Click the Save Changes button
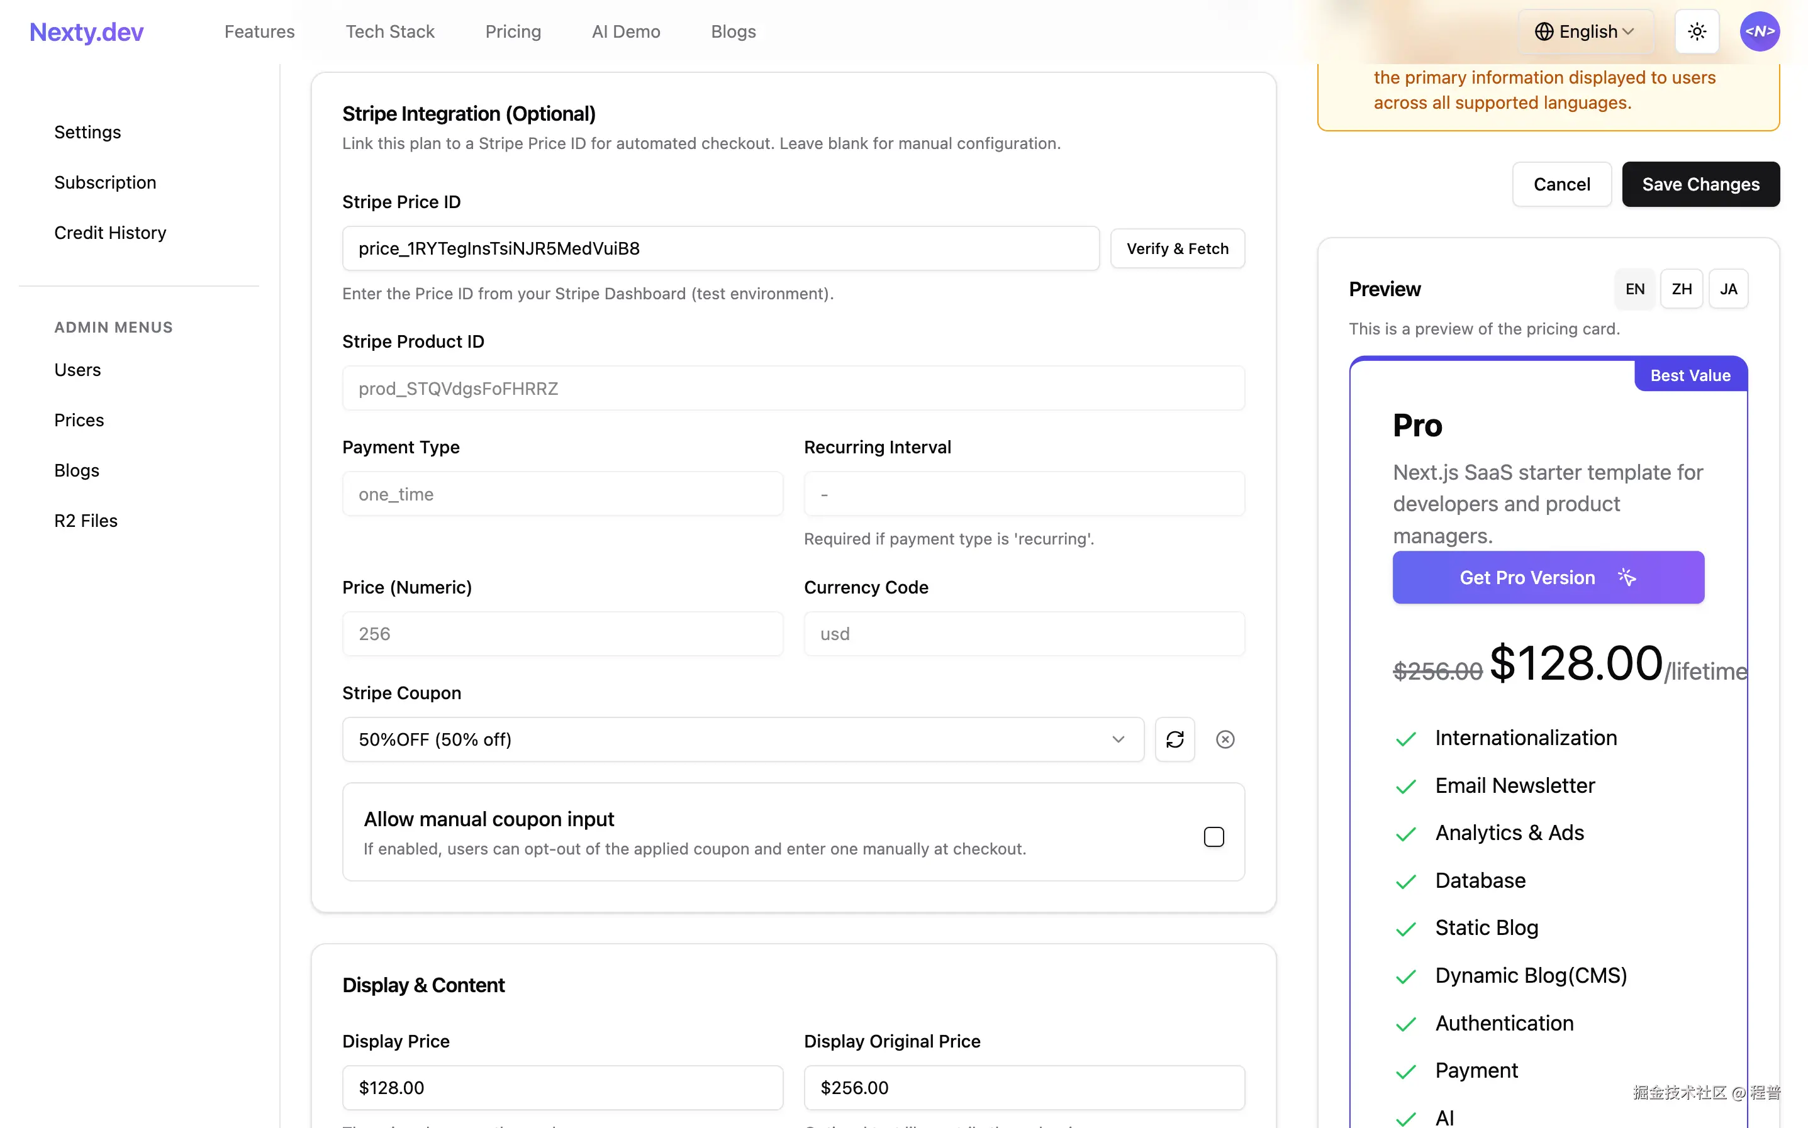1808x1128 pixels. pos(1700,184)
